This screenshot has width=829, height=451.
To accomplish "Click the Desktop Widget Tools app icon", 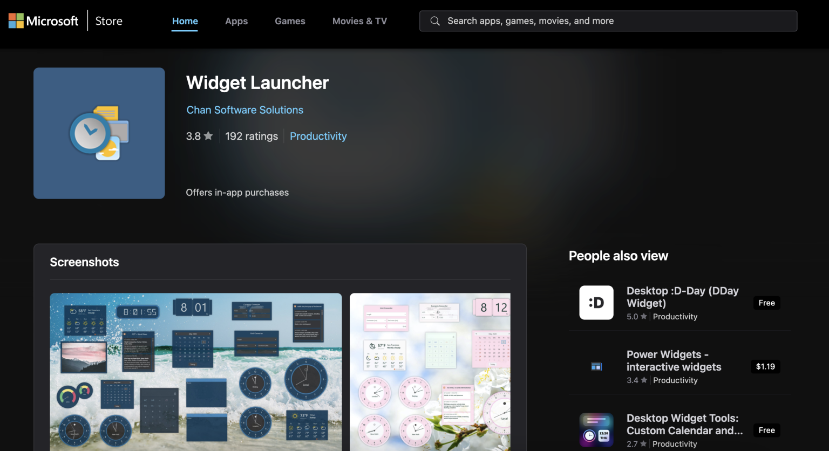I will (x=596, y=430).
